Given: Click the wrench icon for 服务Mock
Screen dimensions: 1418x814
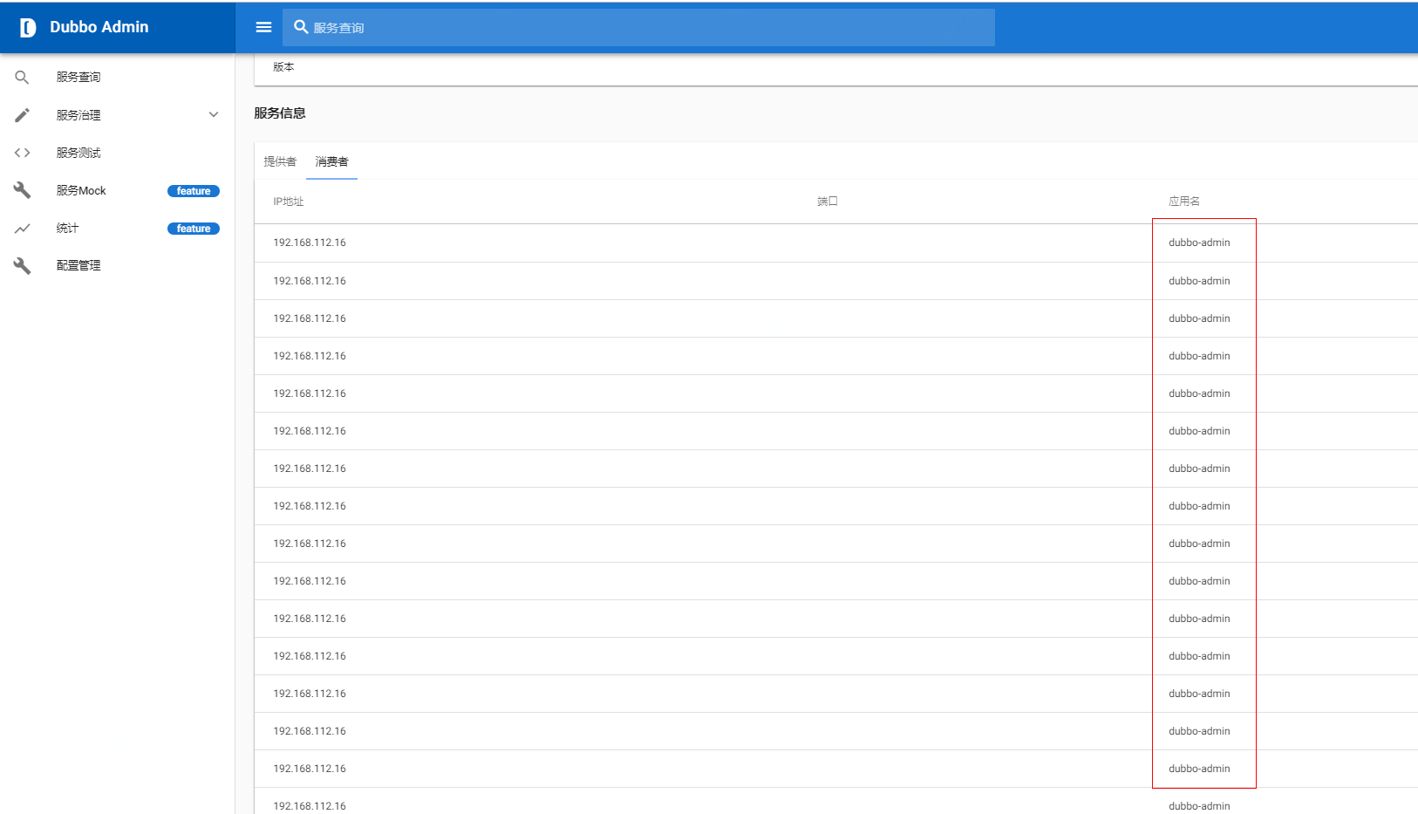Looking at the screenshot, I should click(22, 190).
